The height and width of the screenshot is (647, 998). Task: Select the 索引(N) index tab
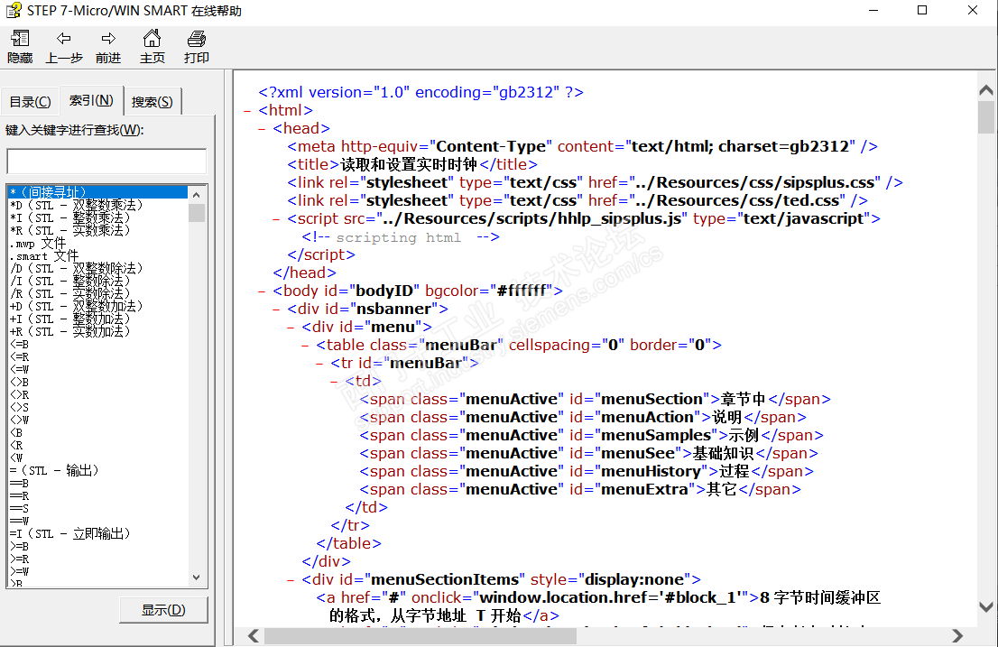pos(91,100)
